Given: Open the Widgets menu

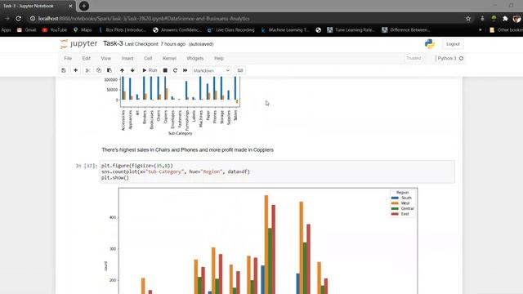Looking at the screenshot, I should pos(195,58).
